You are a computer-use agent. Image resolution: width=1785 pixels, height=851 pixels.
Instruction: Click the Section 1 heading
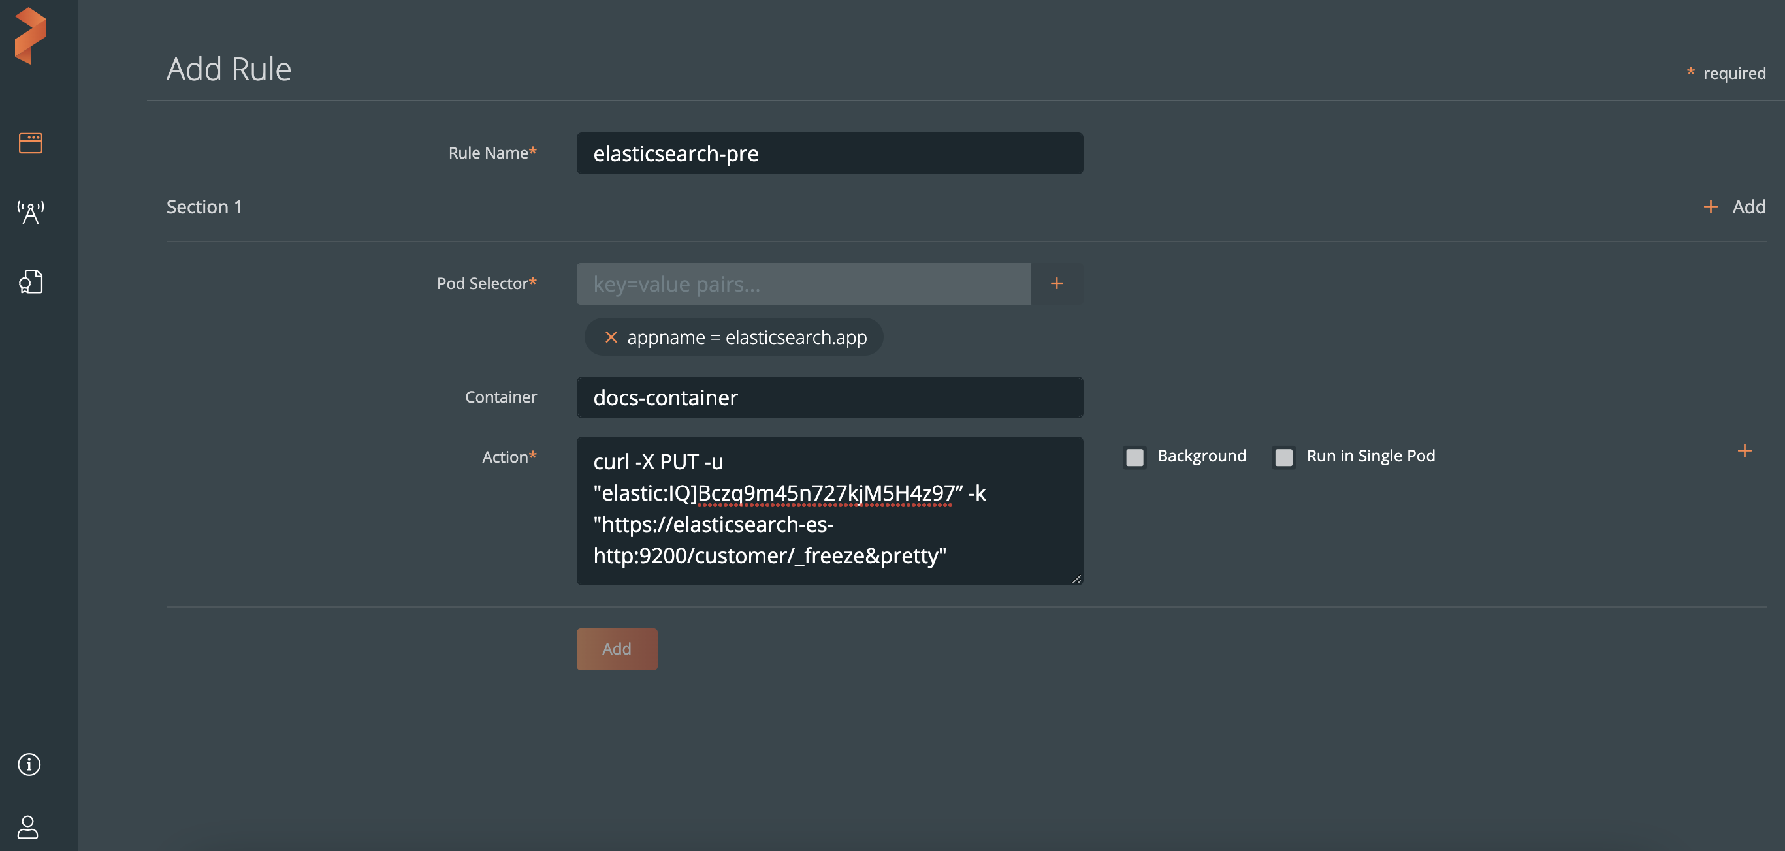pyautogui.click(x=204, y=206)
